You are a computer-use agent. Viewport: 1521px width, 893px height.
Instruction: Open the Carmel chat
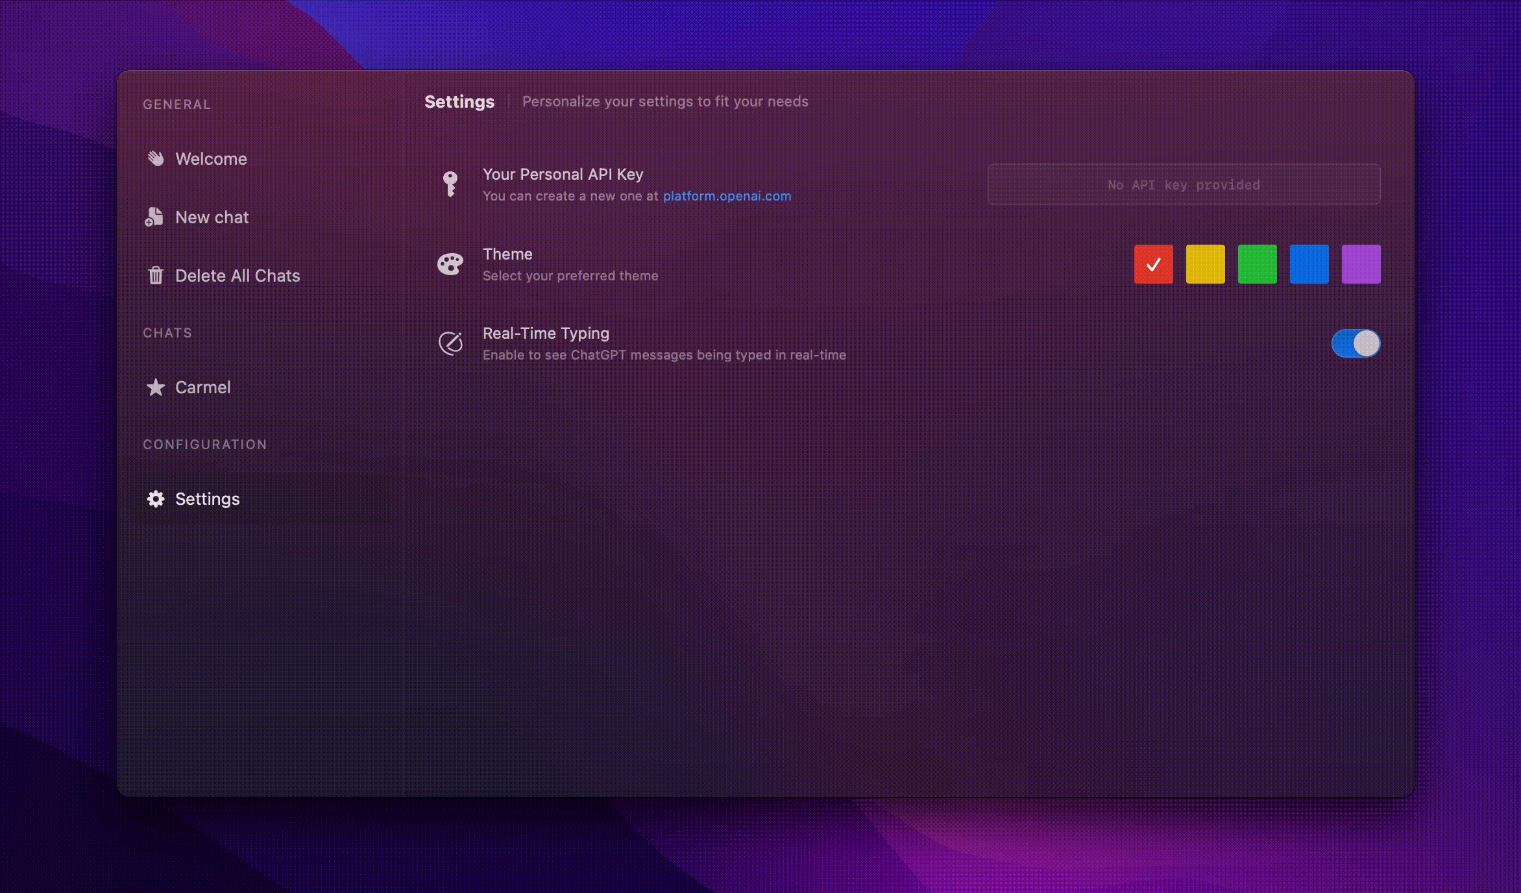coord(202,387)
